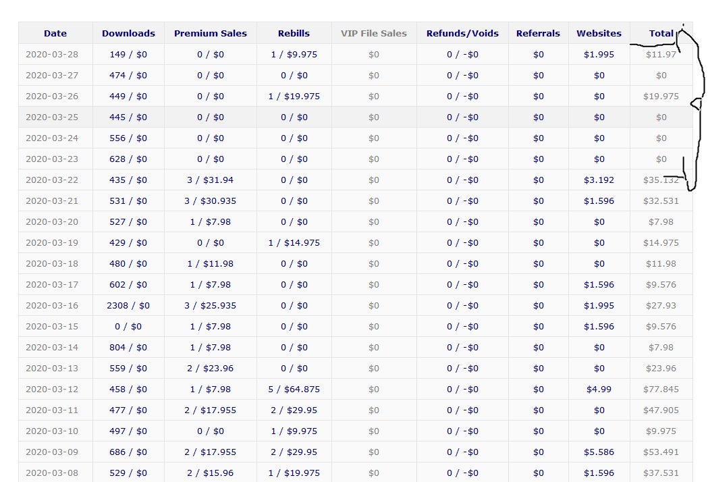Click rebills value 1 / $14.975
This screenshot has height=482, width=708.
click(x=294, y=243)
